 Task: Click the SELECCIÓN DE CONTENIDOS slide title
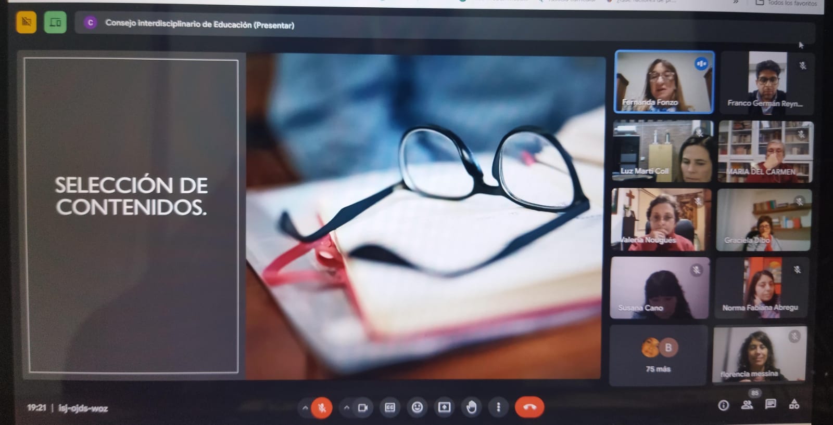[131, 196]
